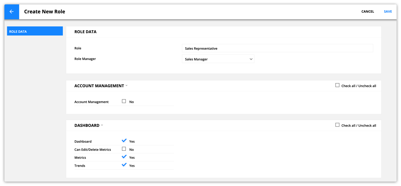Uncheck the Dashboard permission
Screen dimensions: 401x186
(x=124, y=141)
